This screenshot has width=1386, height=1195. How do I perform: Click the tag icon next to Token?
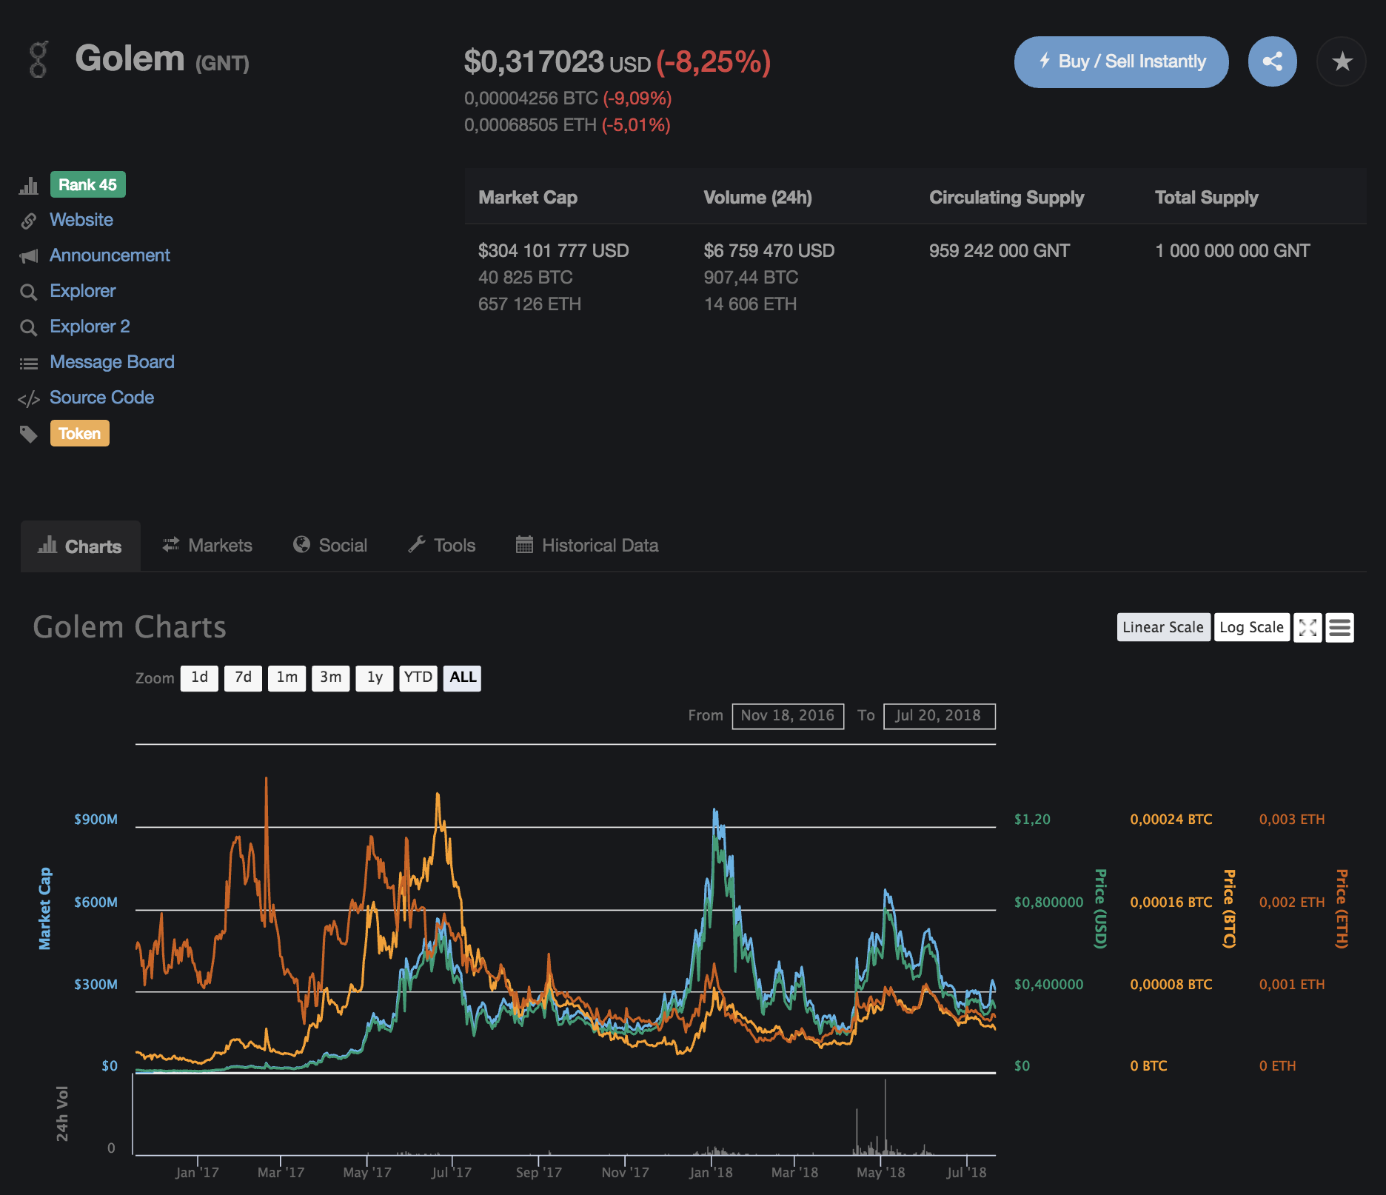[x=29, y=434]
